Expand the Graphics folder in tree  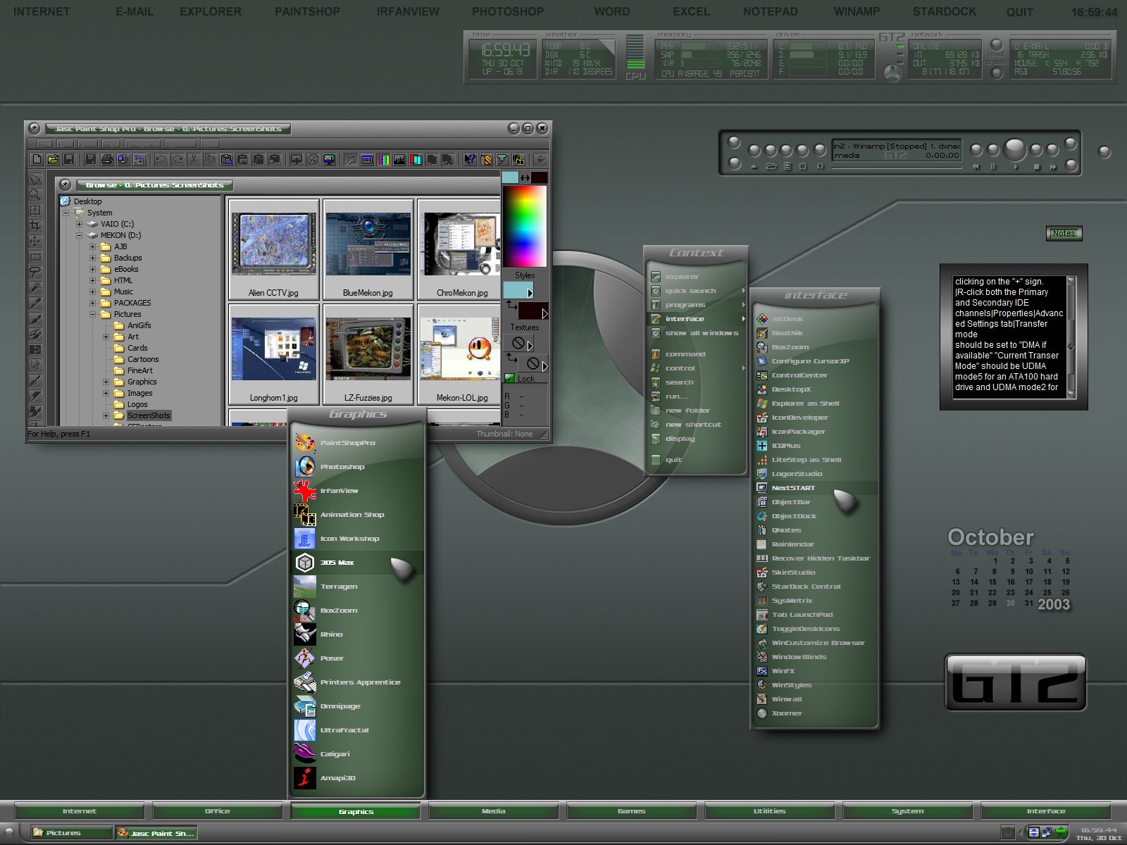click(106, 382)
